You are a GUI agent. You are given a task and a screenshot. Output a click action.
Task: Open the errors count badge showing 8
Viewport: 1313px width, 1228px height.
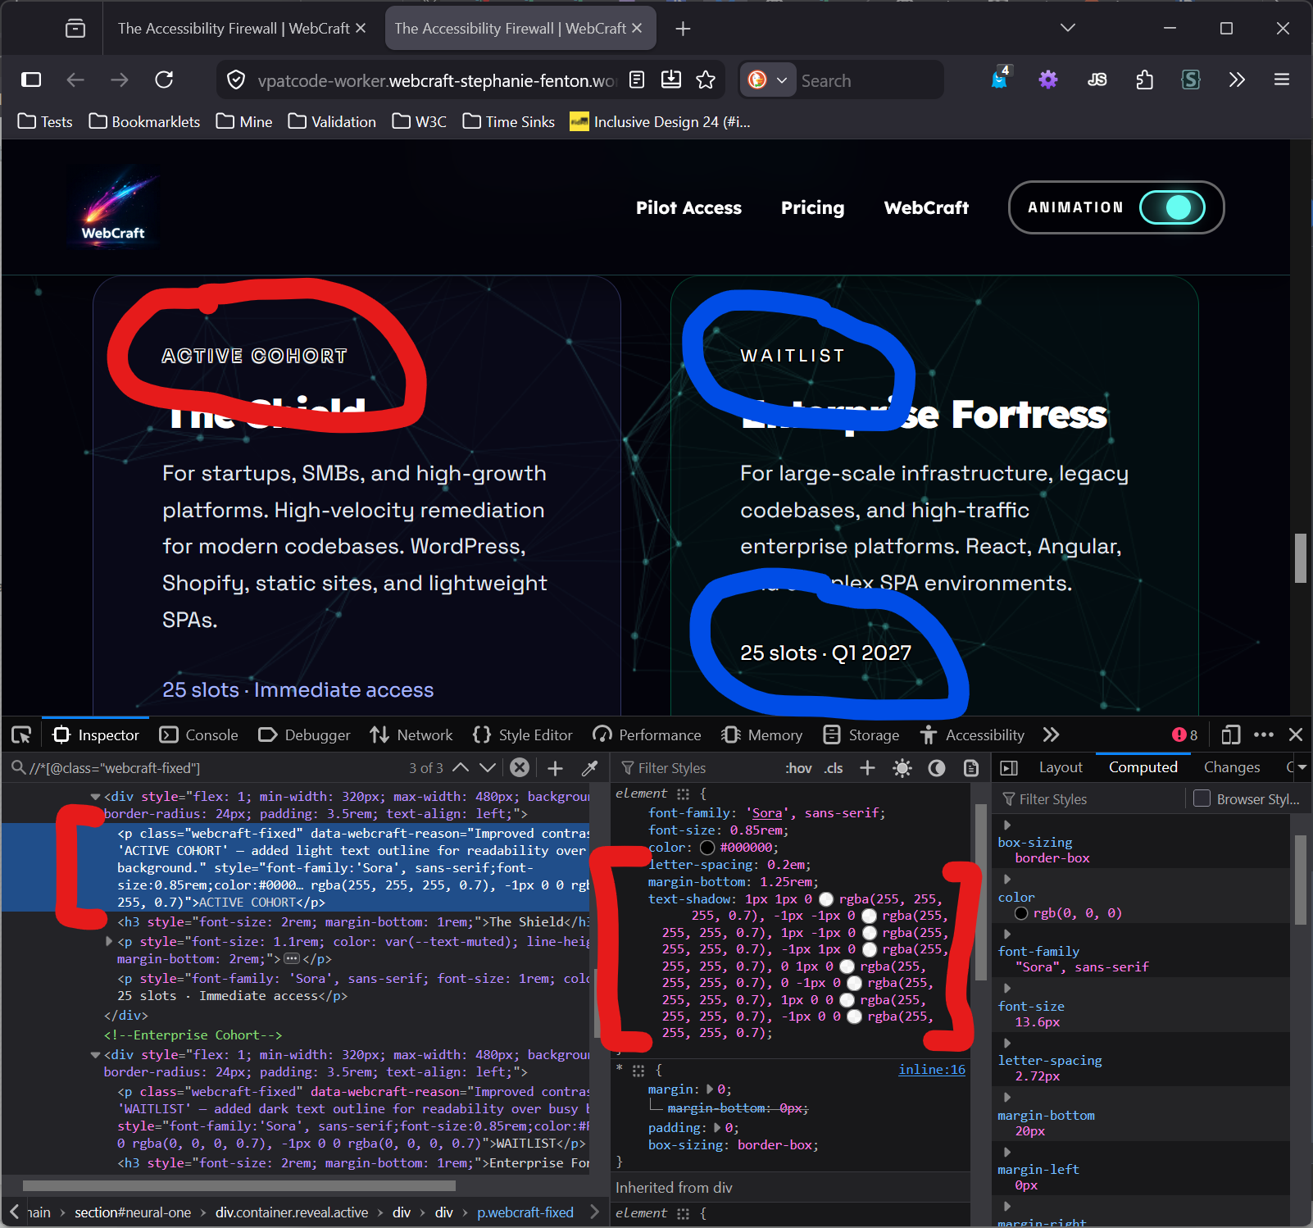1185,735
